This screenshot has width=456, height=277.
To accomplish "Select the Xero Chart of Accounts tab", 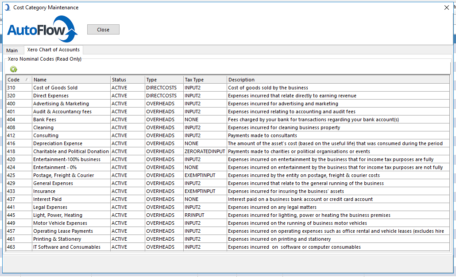I will (54, 50).
